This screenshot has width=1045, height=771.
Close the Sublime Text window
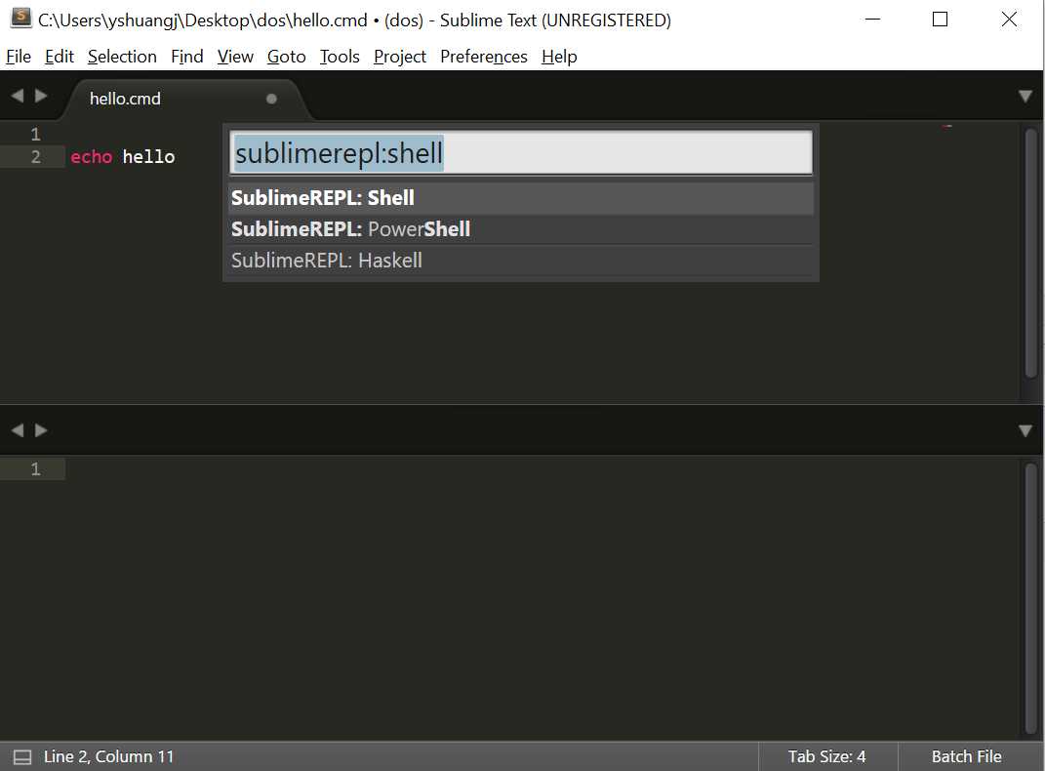point(1009,20)
